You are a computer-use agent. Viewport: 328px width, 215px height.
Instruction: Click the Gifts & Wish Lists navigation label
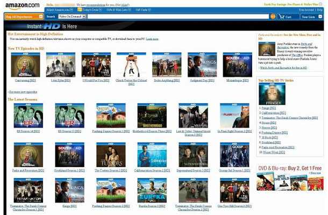[117, 10]
